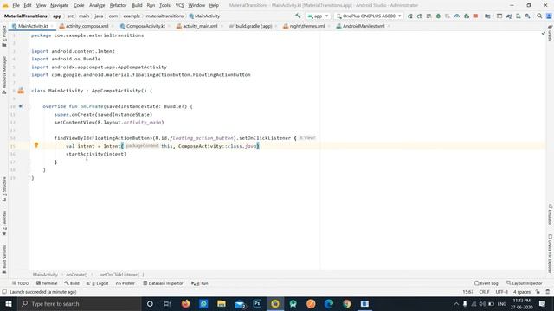The width and height of the screenshot is (554, 311).
Task: Switch to the activity_main.xml tab
Action: coord(200,26)
